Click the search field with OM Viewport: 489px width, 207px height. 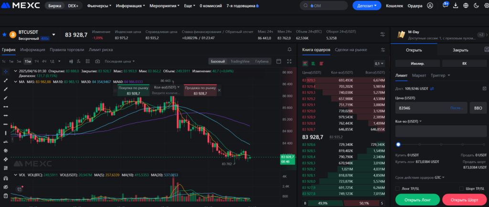pyautogui.click(x=323, y=6)
